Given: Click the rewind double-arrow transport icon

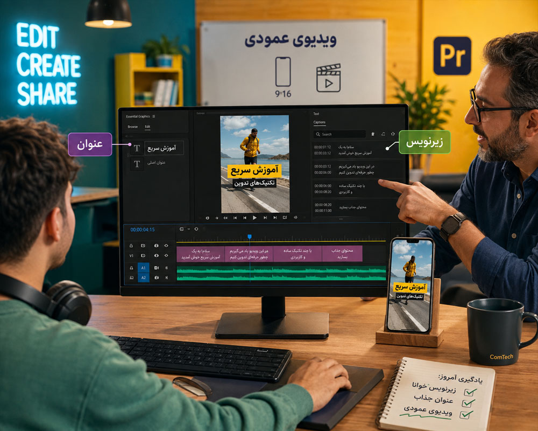Looking at the screenshot, I should click(x=225, y=218).
